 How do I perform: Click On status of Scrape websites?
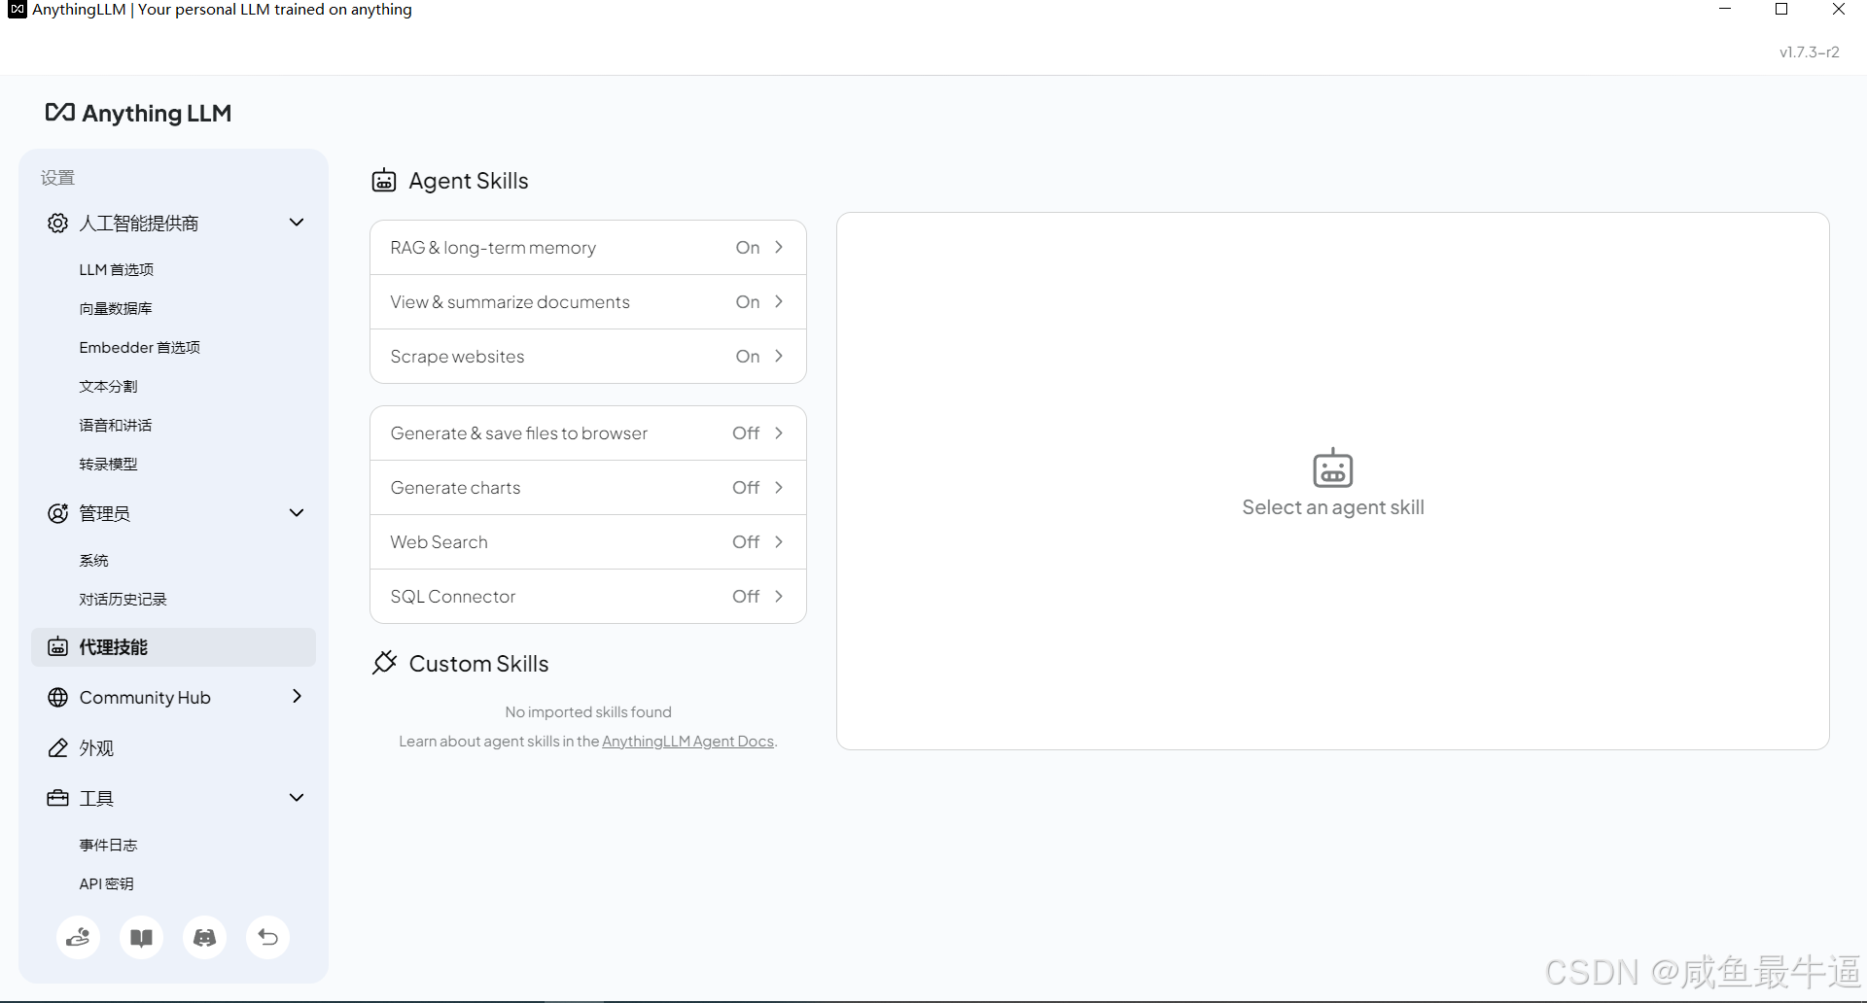[x=748, y=357]
